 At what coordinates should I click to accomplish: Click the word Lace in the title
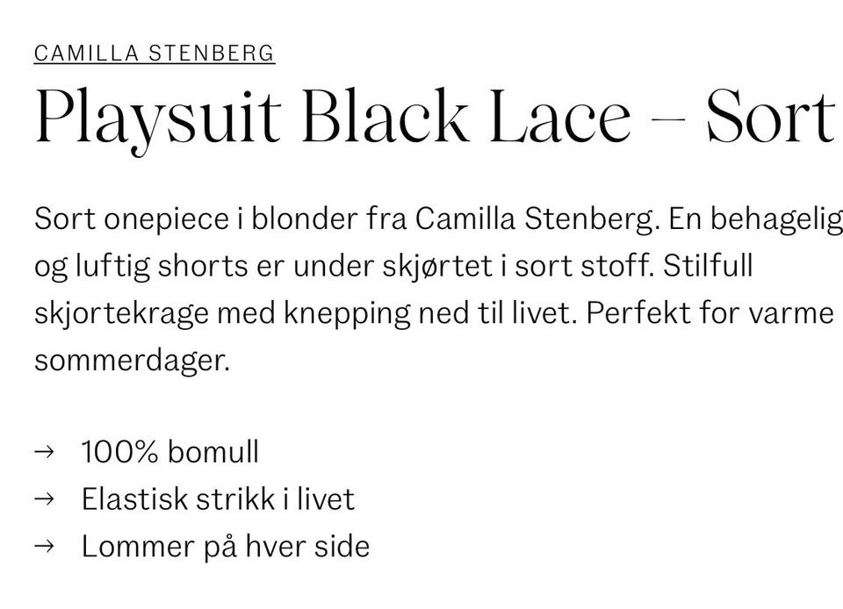point(559,117)
